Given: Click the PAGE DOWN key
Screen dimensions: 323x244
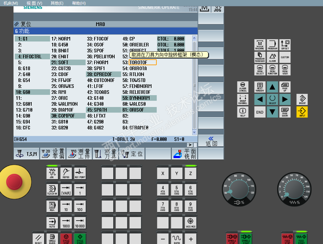Looking at the screenshot, I should pos(285,112).
